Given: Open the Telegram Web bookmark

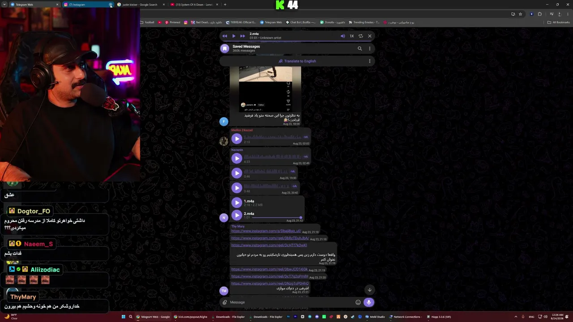Looking at the screenshot, I should (x=271, y=22).
